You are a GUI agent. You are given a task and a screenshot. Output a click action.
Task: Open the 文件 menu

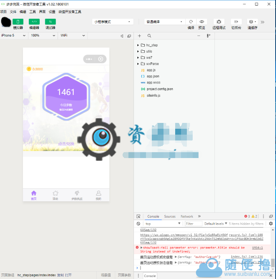pos(13,12)
